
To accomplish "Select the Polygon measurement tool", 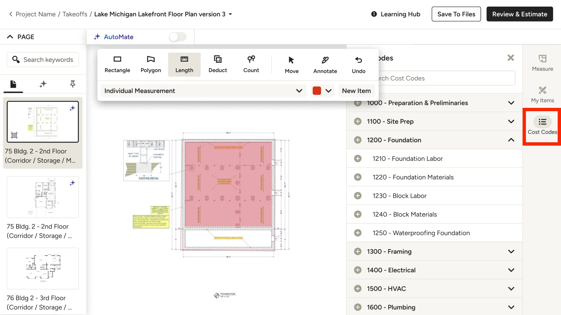I will tap(151, 65).
